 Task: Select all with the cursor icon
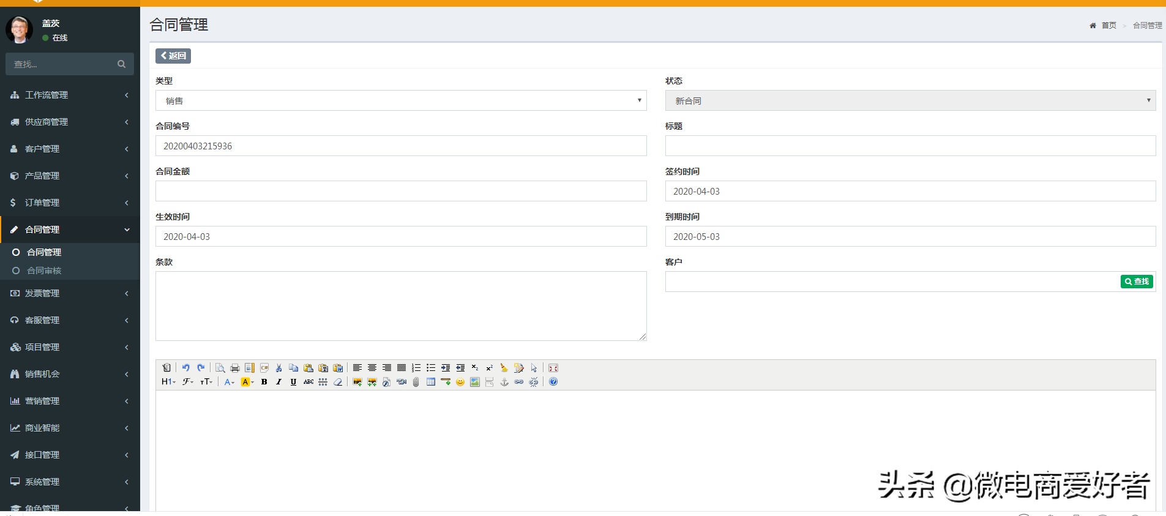[534, 368]
